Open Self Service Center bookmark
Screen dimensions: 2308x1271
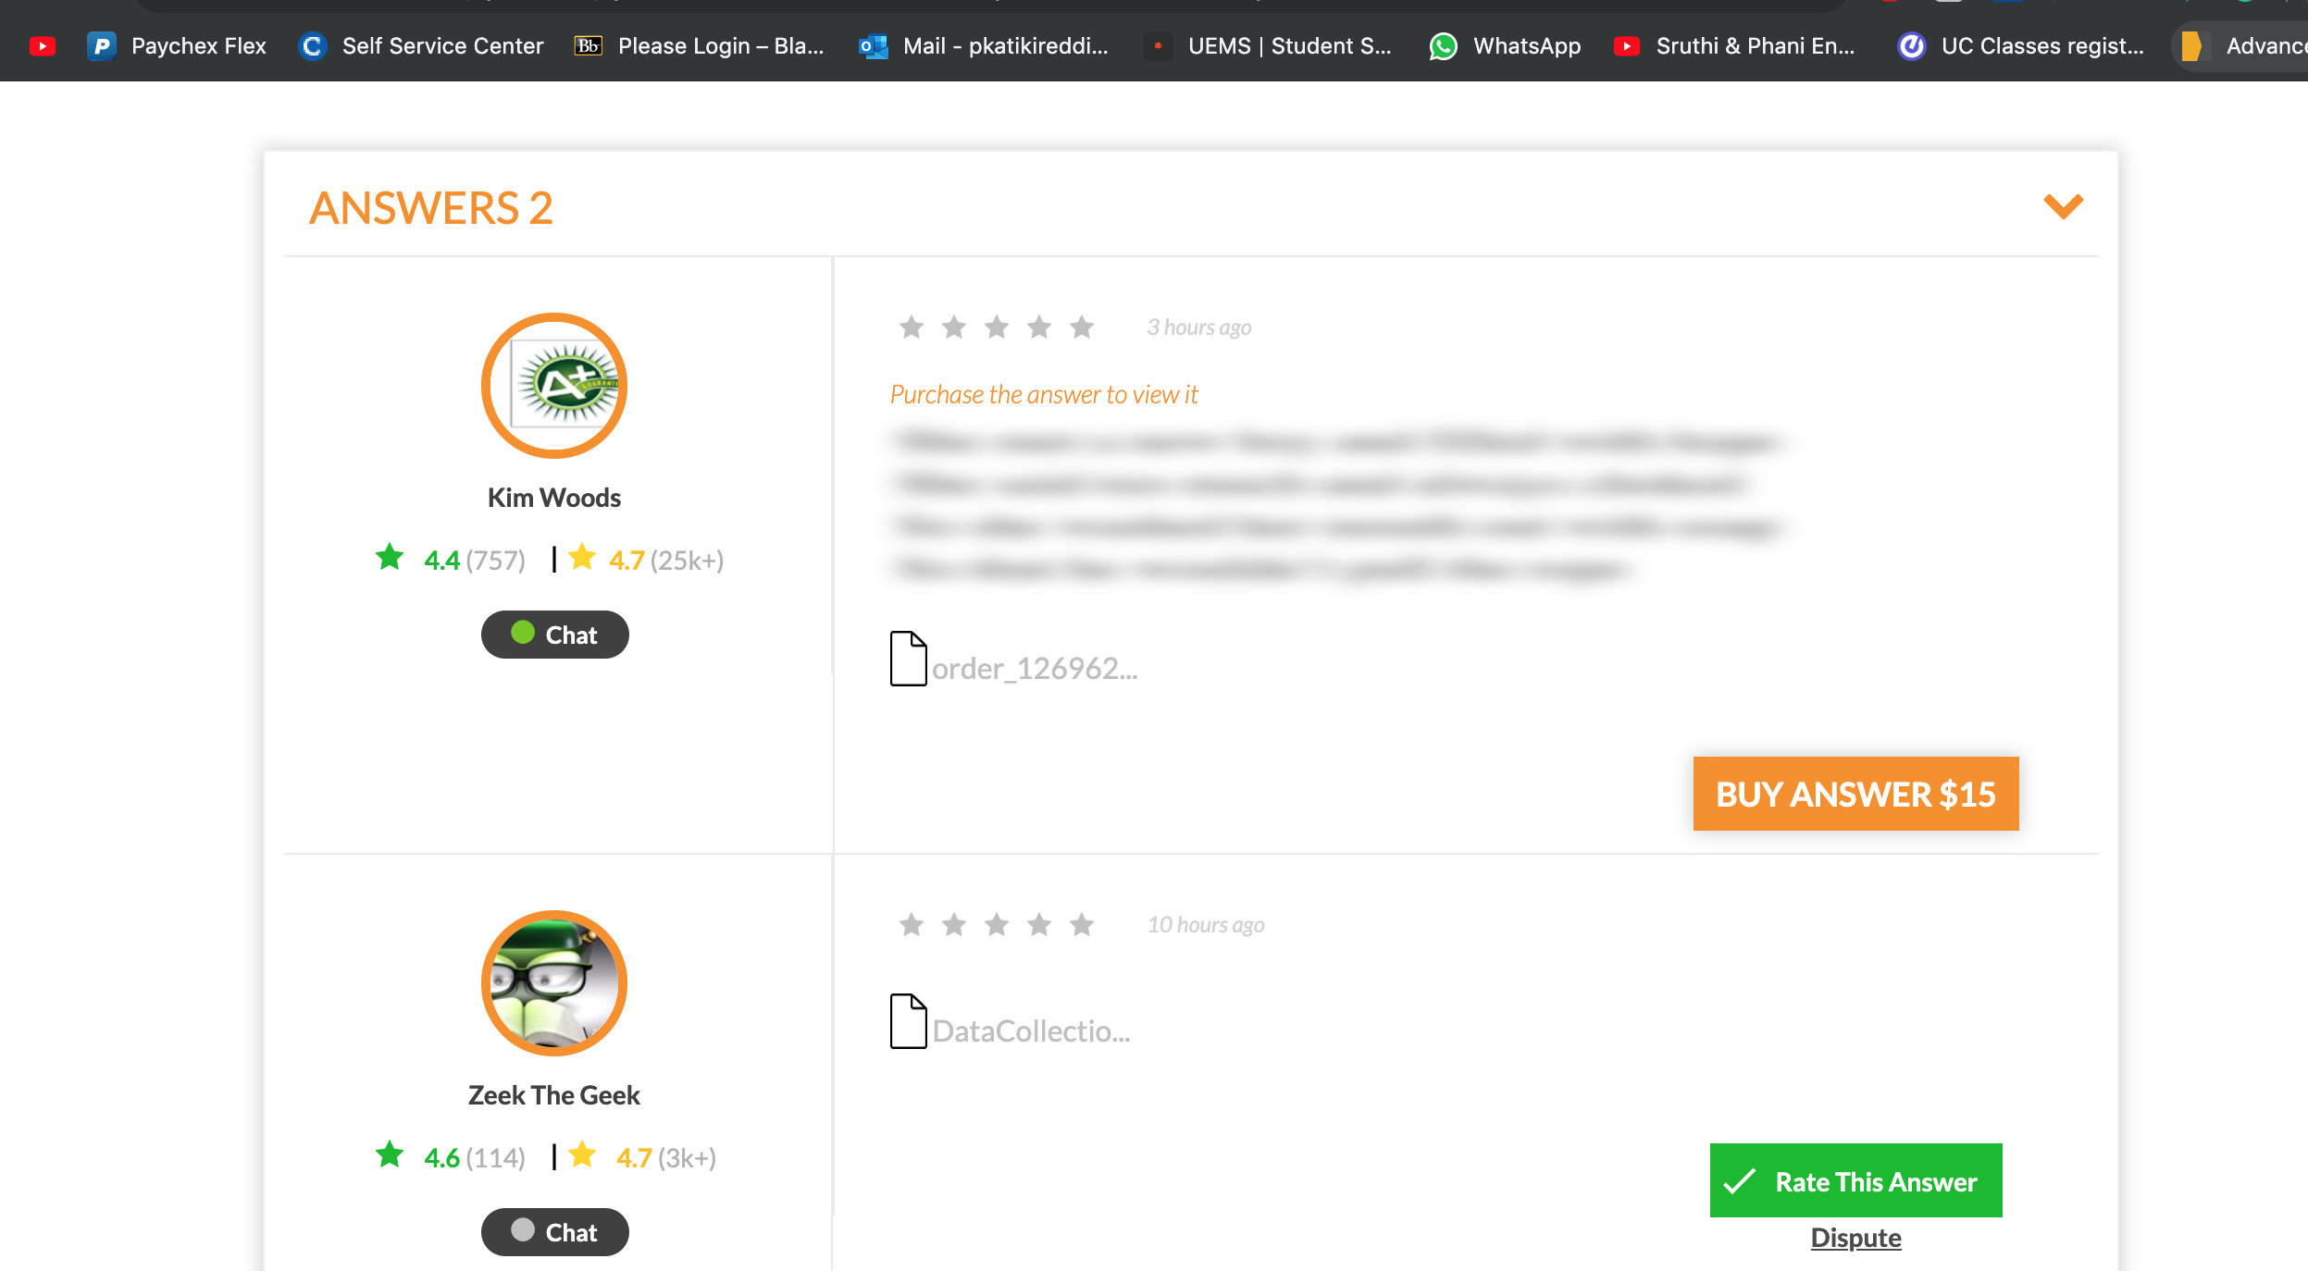coord(421,45)
